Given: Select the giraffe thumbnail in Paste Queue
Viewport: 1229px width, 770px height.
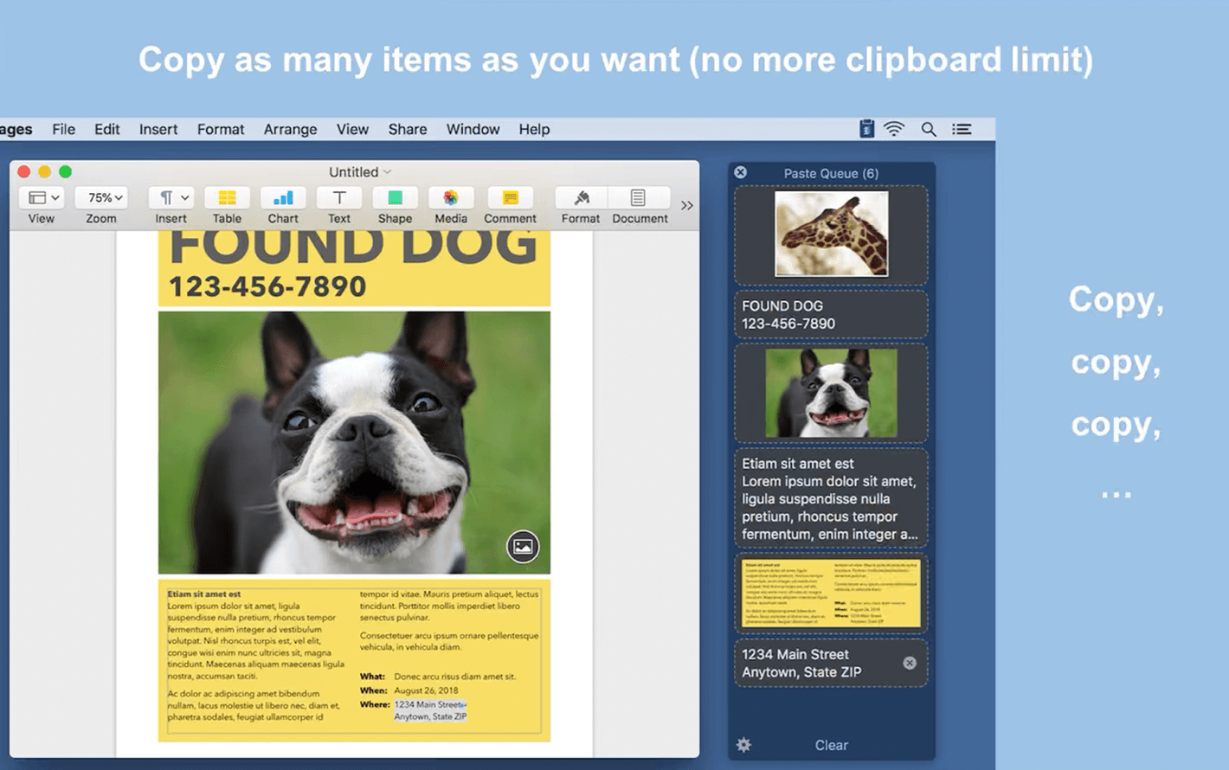Looking at the screenshot, I should pos(831,234).
